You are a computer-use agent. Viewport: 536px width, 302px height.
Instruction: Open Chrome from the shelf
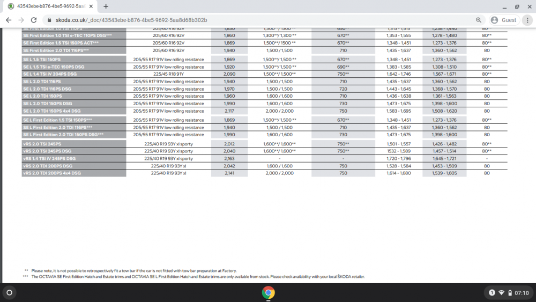click(269, 293)
